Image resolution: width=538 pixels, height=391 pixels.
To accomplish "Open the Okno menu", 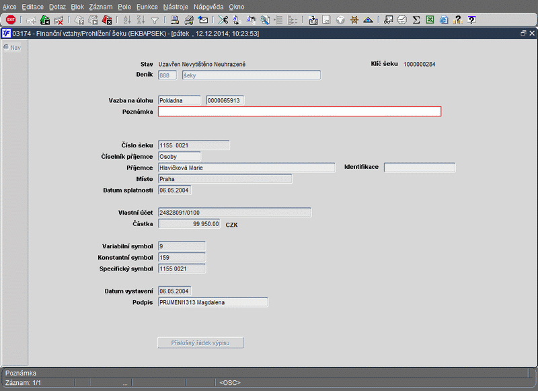I will [237, 7].
